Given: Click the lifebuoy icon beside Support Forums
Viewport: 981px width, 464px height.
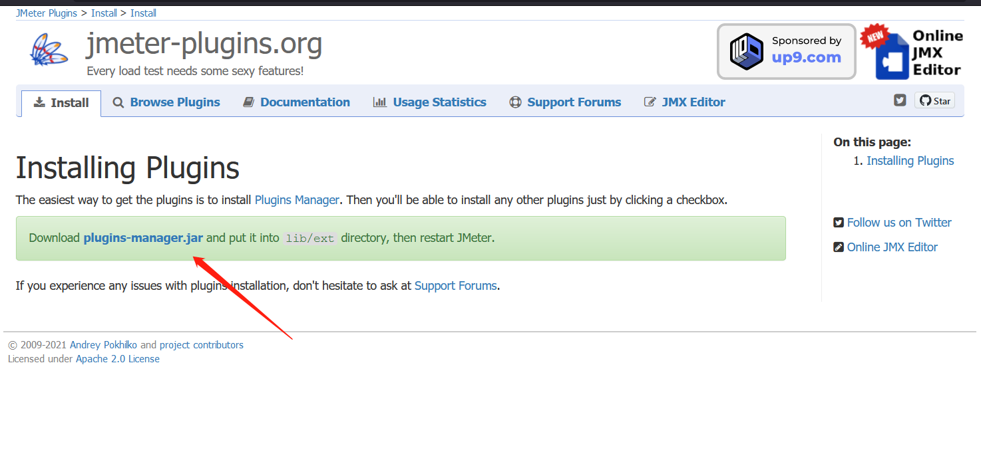Looking at the screenshot, I should pyautogui.click(x=515, y=102).
